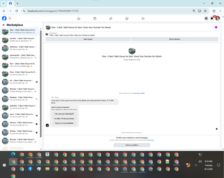Open the Facebook menu grid icon
Viewport: 224px width, 178px height.
206,18
